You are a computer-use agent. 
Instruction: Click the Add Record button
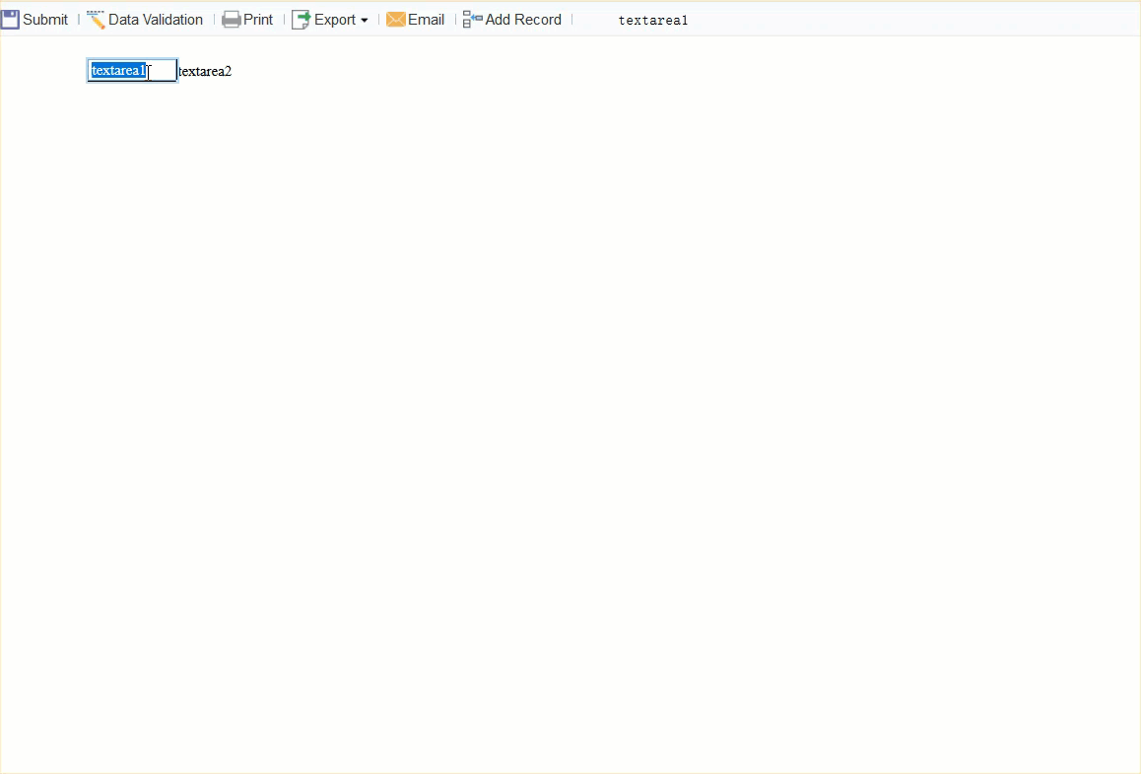521,19
